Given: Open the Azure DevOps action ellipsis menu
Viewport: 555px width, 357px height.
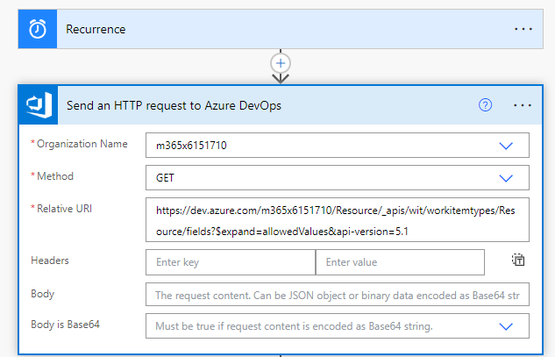Looking at the screenshot, I should (523, 105).
